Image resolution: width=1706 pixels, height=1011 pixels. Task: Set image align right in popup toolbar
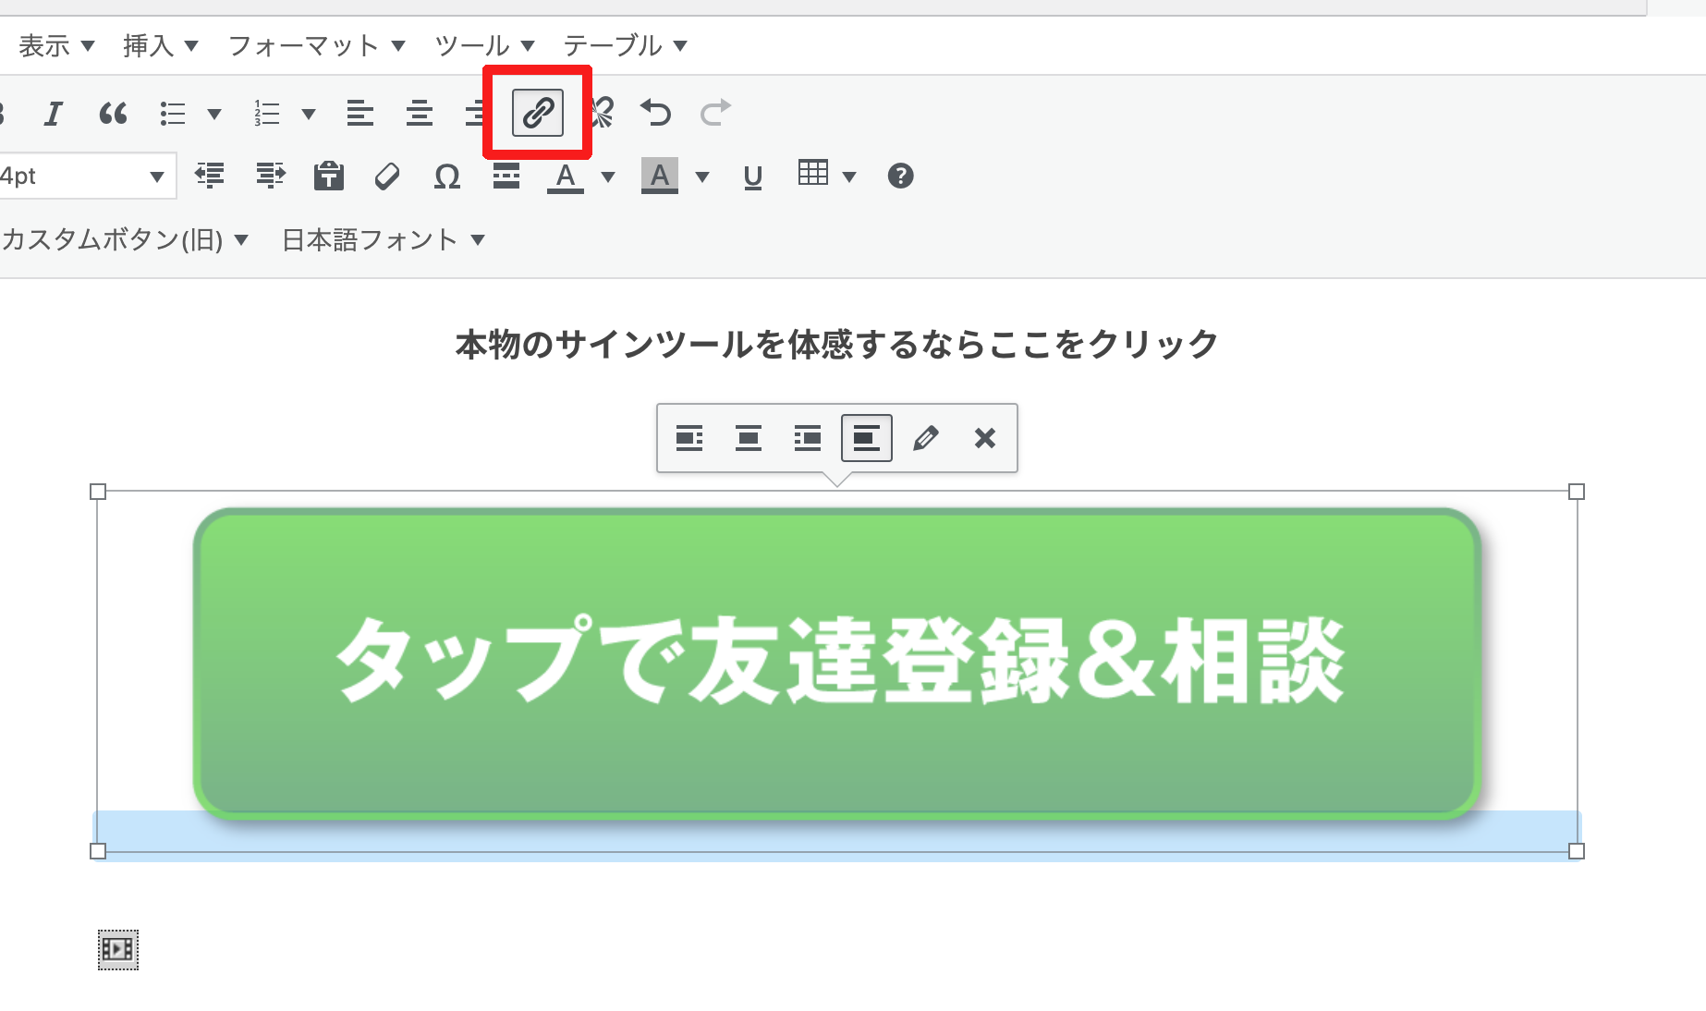click(808, 438)
